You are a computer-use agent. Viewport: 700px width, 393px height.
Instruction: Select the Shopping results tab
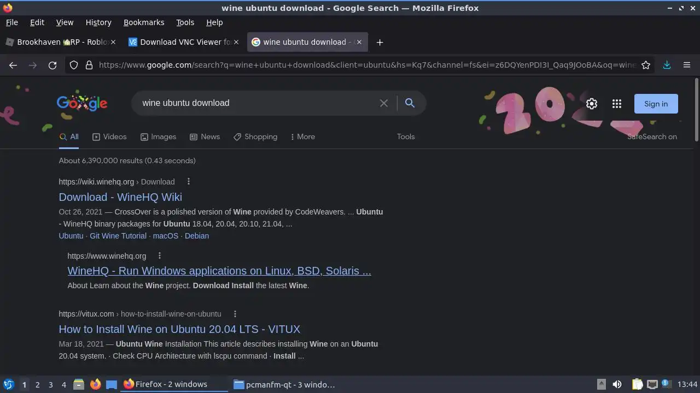click(x=255, y=136)
